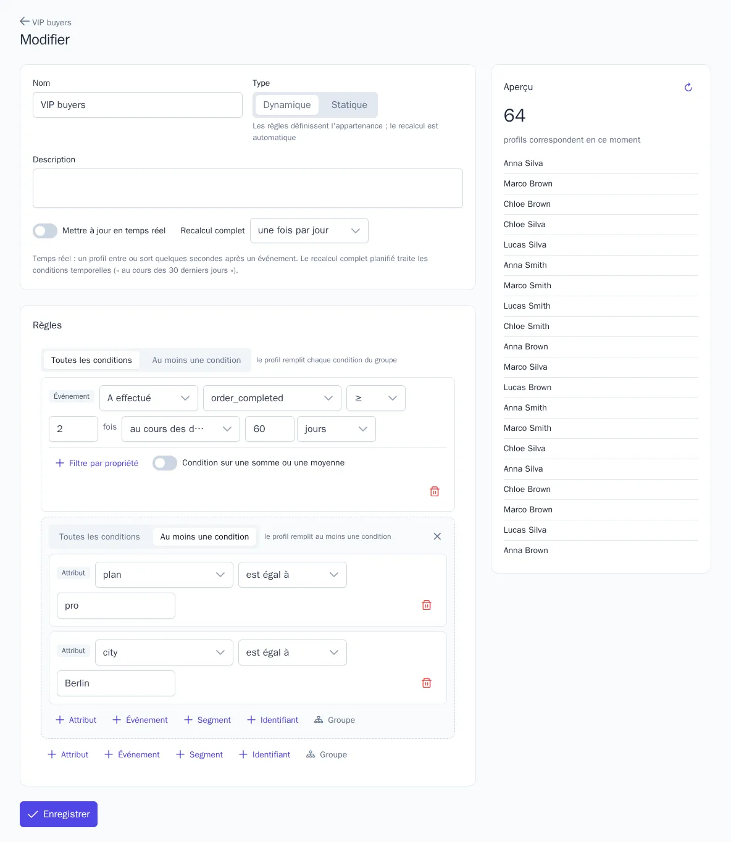The image size is (731, 842).
Task: Add a Groupe inside the nested group
Action: [x=335, y=720]
